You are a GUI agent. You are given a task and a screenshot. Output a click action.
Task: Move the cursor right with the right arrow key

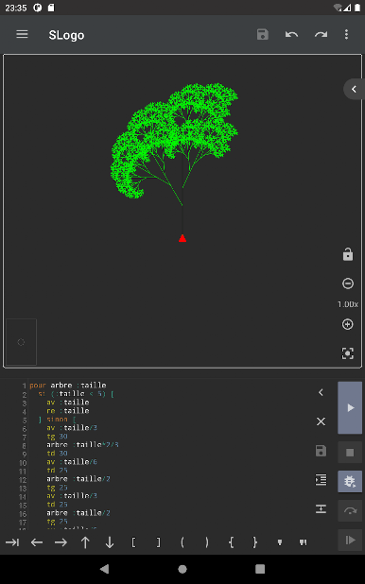point(61,542)
